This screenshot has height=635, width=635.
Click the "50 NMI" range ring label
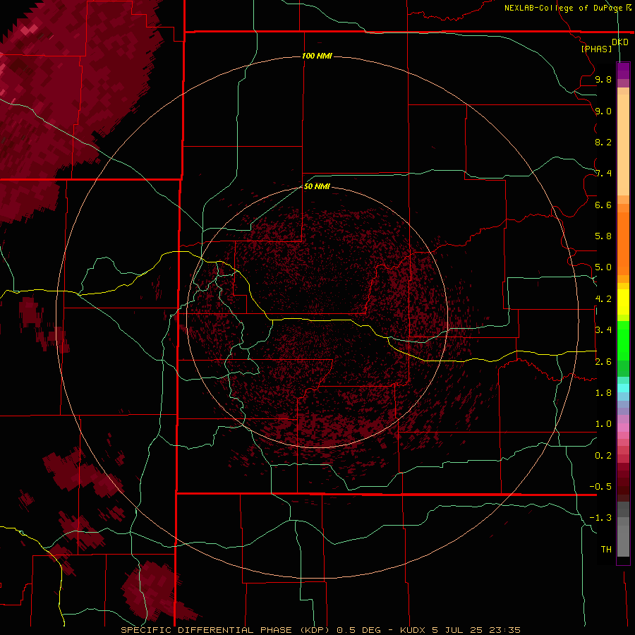pyautogui.click(x=317, y=186)
